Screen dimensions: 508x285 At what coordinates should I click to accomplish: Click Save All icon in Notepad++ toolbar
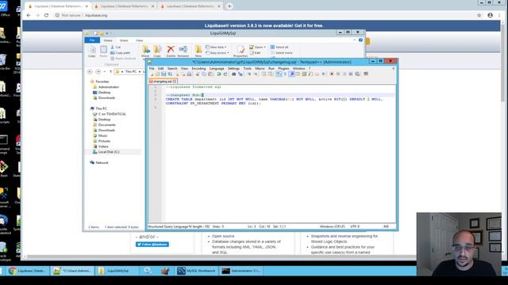(x=170, y=74)
